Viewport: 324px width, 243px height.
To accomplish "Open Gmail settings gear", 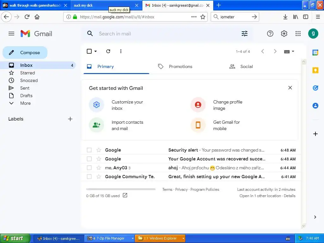I will pyautogui.click(x=284, y=34).
